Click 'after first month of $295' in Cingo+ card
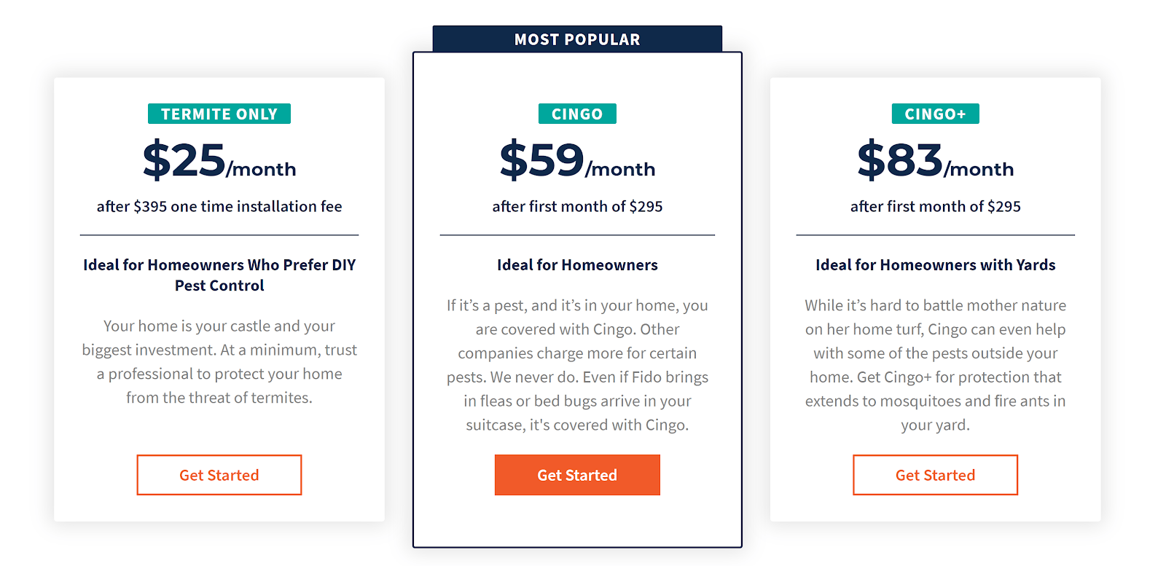The image size is (1166, 566). [935, 206]
